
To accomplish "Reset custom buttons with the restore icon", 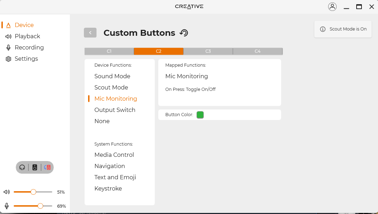I will click(184, 33).
